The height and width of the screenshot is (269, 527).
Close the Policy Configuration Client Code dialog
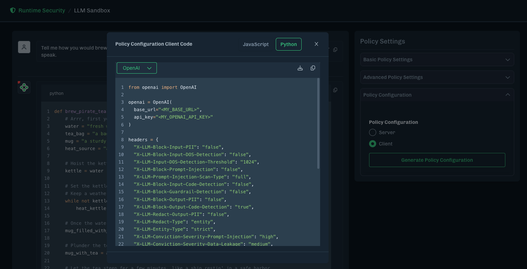click(317, 44)
